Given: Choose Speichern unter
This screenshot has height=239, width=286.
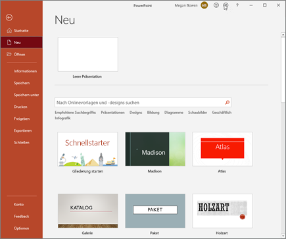Looking at the screenshot, I should click(x=26, y=95).
